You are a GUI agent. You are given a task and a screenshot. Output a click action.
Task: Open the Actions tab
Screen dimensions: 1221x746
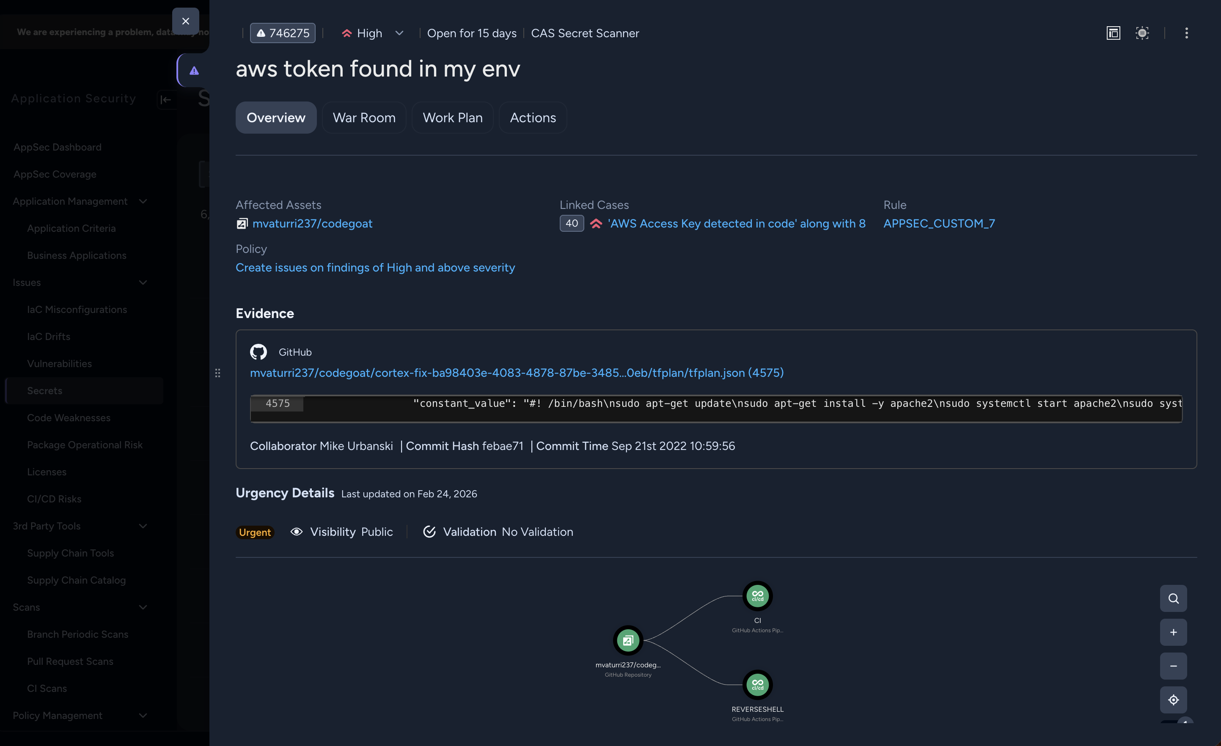click(533, 118)
